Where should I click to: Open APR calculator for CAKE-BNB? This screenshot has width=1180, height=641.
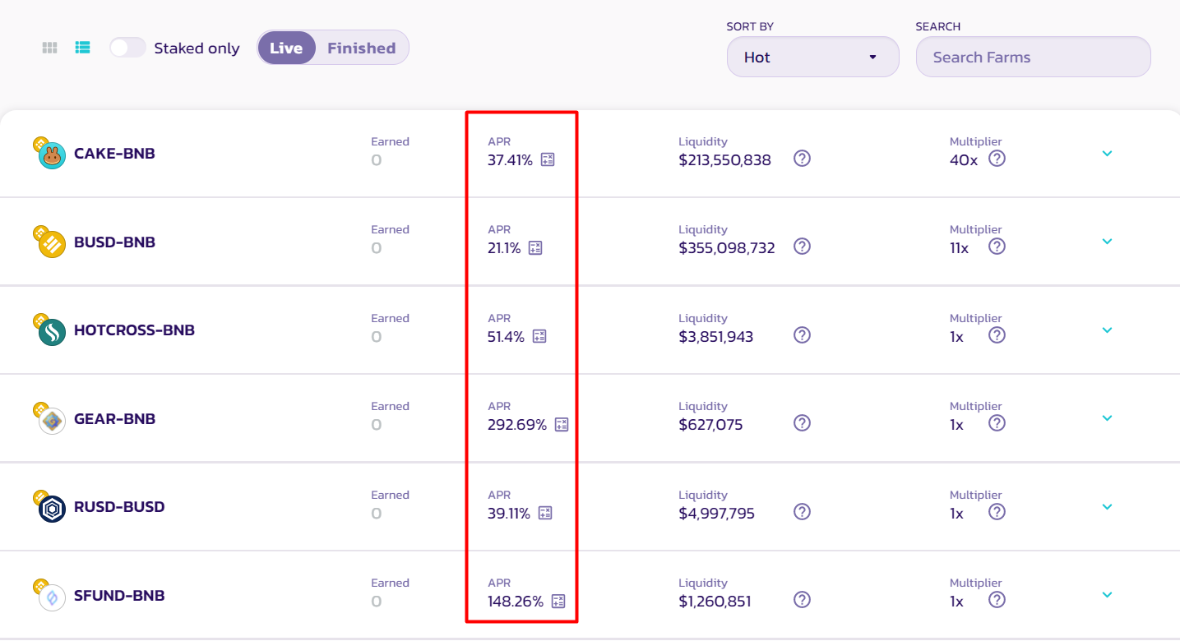click(x=548, y=159)
